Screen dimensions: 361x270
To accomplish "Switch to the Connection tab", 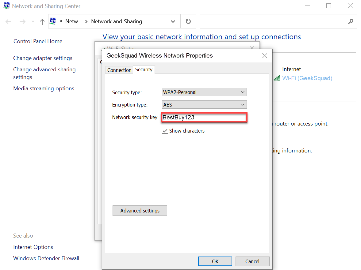I will 119,70.
